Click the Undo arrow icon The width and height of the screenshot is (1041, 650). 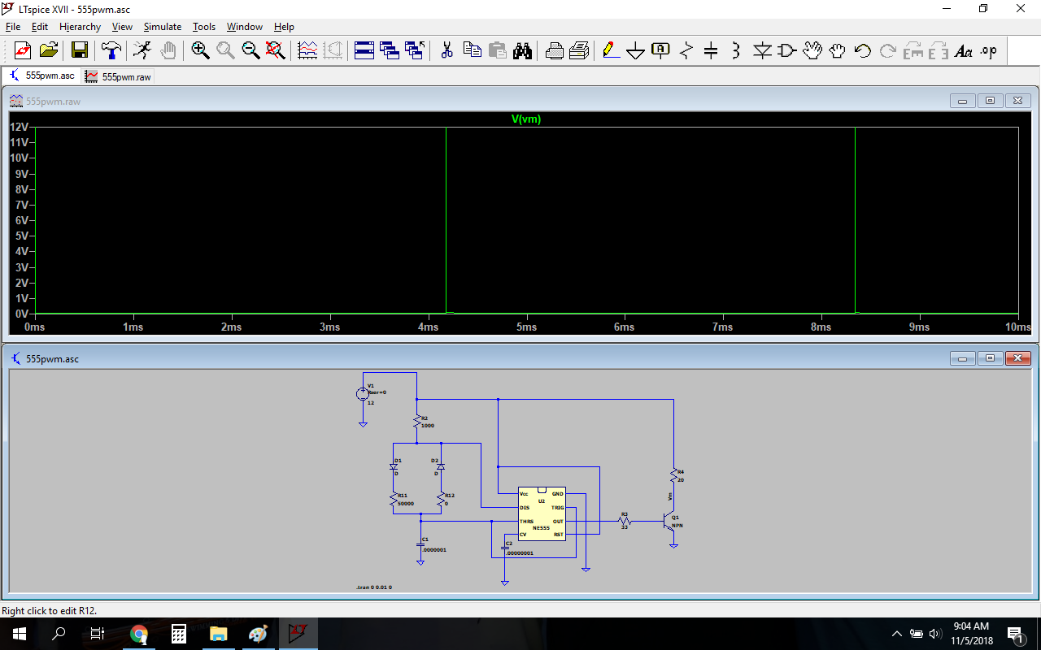(x=862, y=50)
